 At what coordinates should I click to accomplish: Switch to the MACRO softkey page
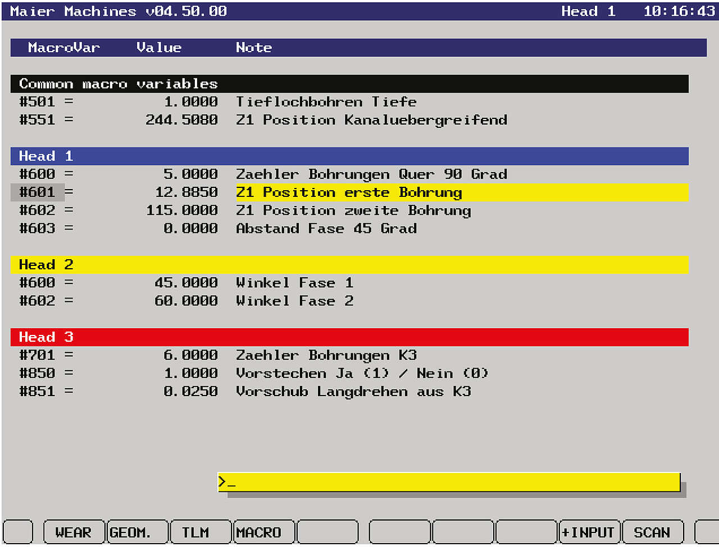264,532
